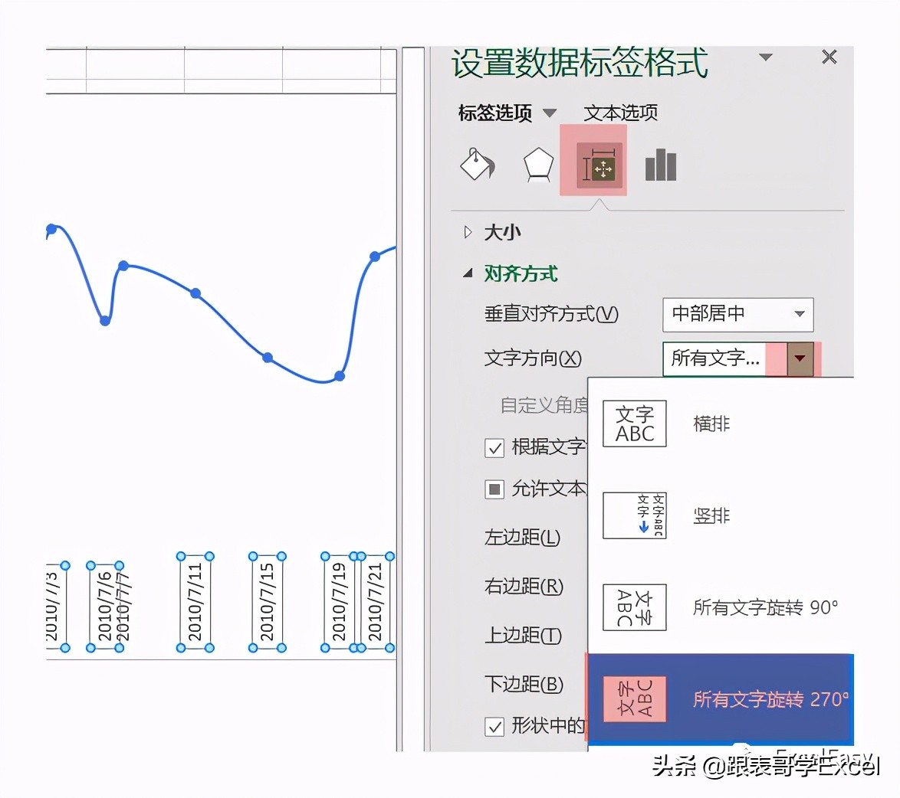This screenshot has height=798, width=900.
Task: Select the 2010/7/11 axis data label
Action: point(195,602)
